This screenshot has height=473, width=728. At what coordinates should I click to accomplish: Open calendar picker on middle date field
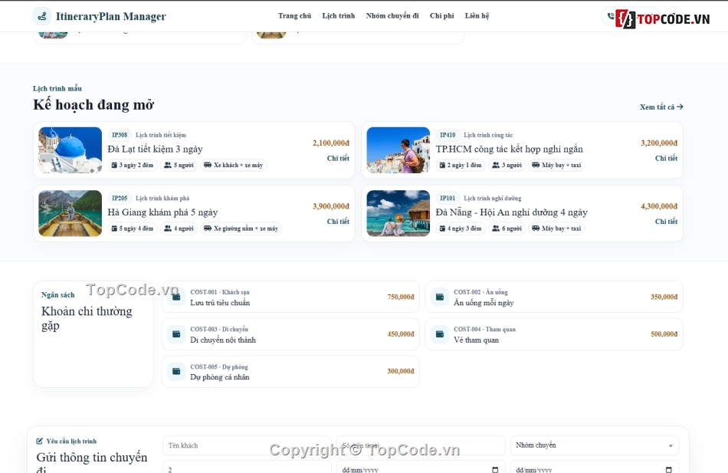495,470
